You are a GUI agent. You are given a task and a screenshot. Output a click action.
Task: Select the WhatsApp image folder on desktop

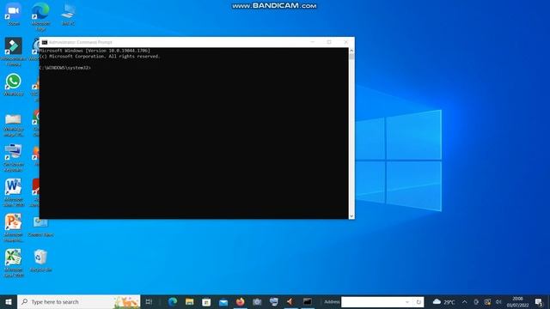(x=14, y=124)
